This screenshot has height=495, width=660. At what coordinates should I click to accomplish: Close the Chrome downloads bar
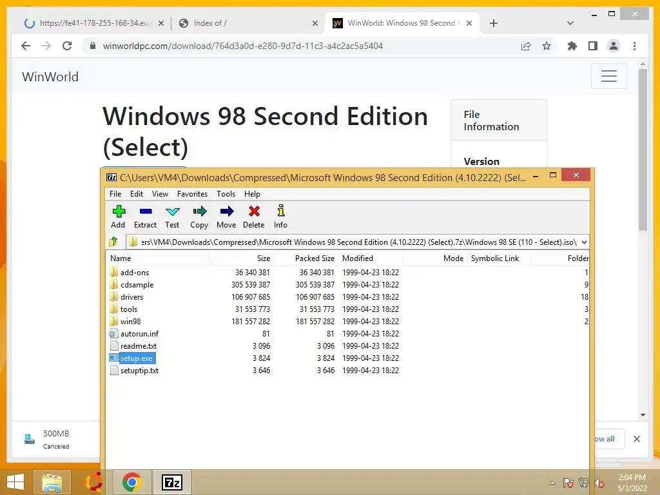coord(636,439)
